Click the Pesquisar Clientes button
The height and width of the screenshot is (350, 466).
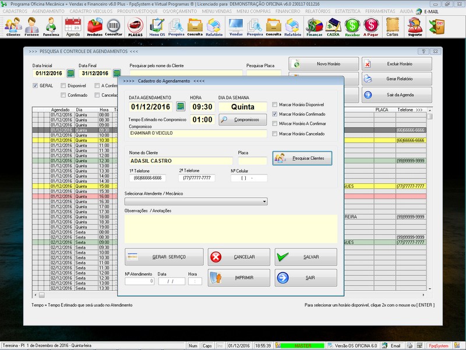point(302,158)
